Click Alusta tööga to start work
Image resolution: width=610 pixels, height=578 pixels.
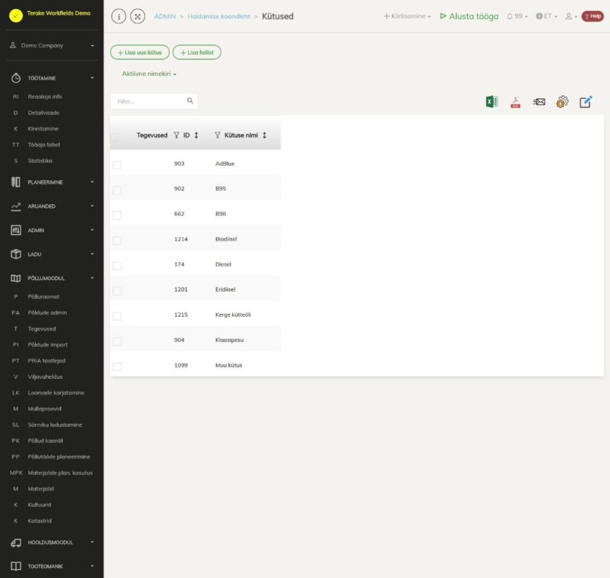(469, 16)
